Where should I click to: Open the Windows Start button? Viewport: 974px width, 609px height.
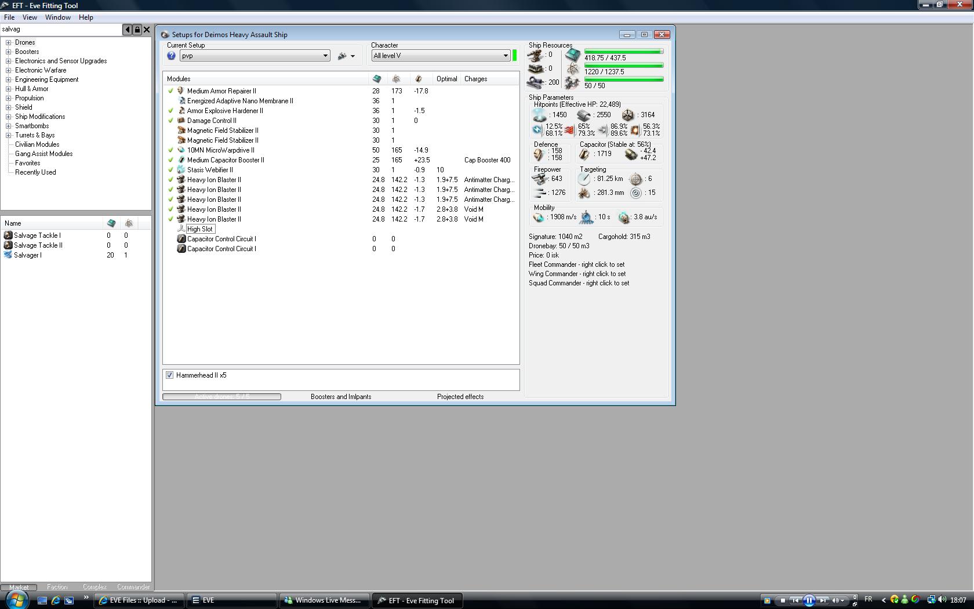tap(16, 600)
